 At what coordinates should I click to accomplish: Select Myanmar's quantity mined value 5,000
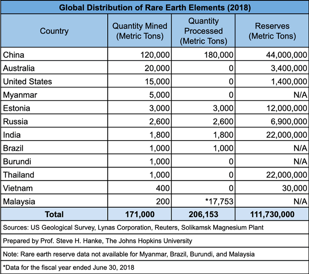click(160, 95)
